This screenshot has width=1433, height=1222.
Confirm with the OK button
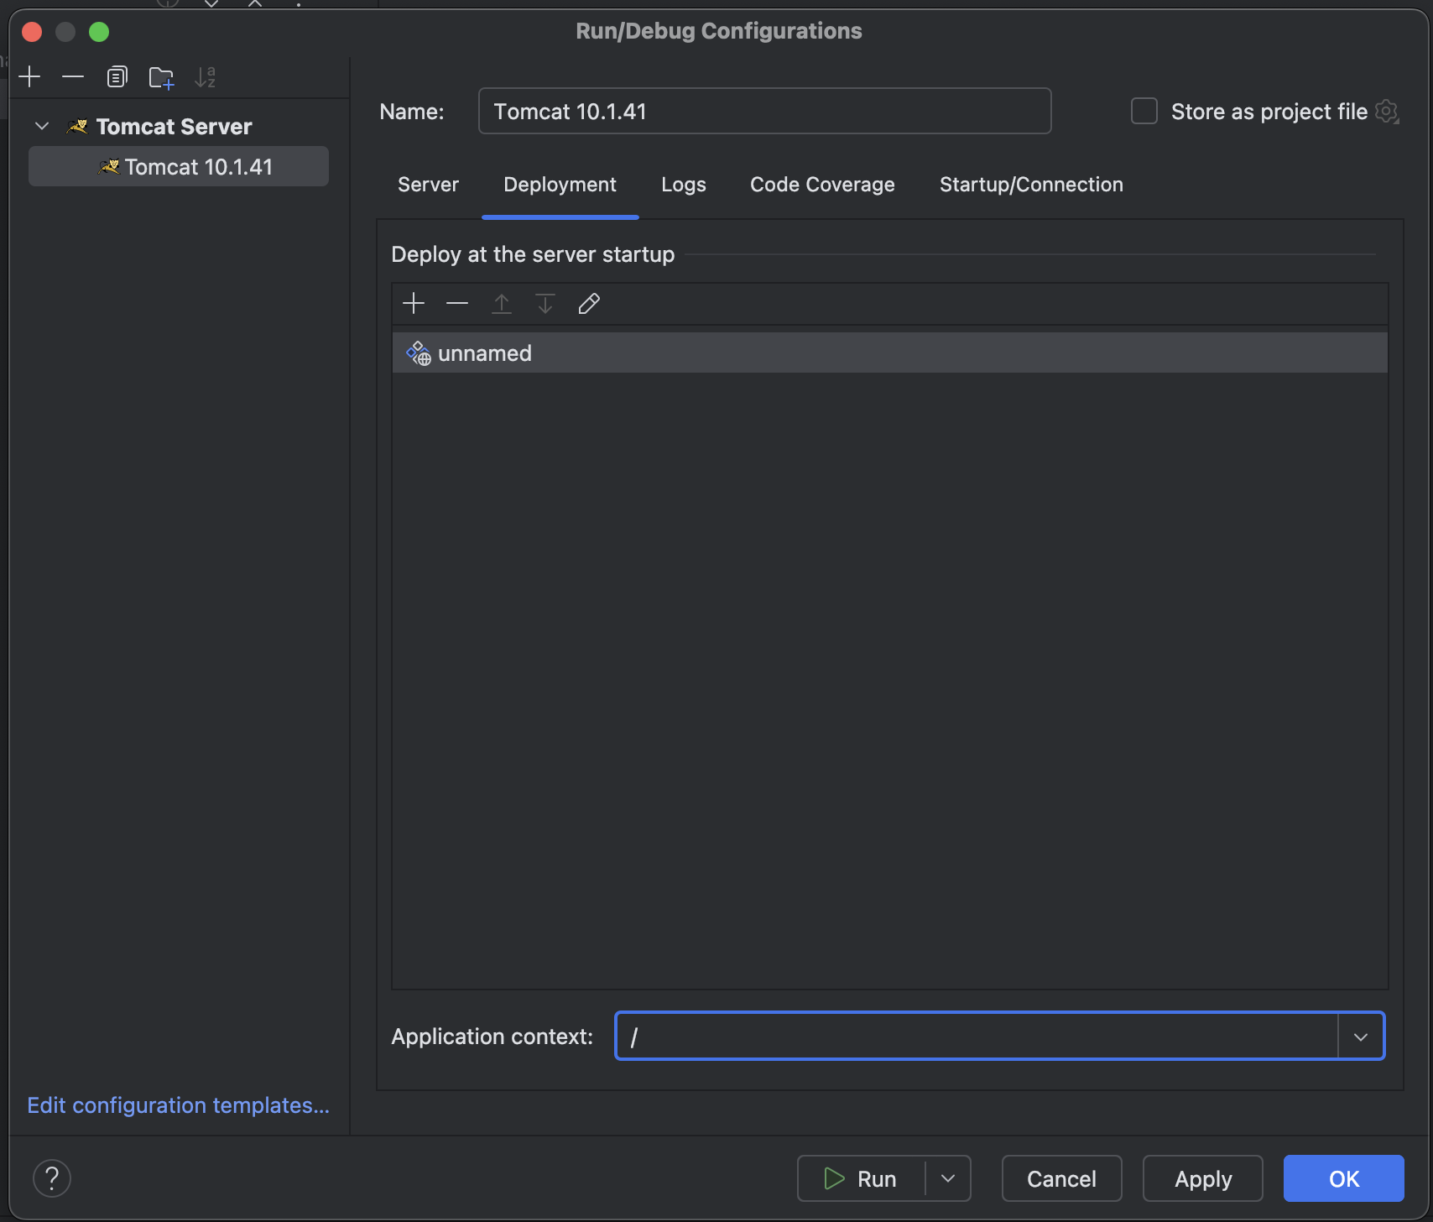[x=1343, y=1178]
